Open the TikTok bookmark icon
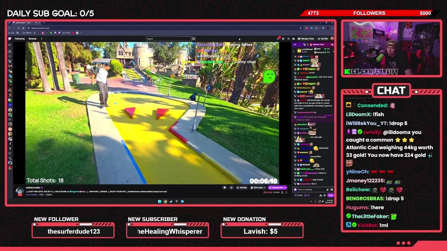 click(47, 33)
